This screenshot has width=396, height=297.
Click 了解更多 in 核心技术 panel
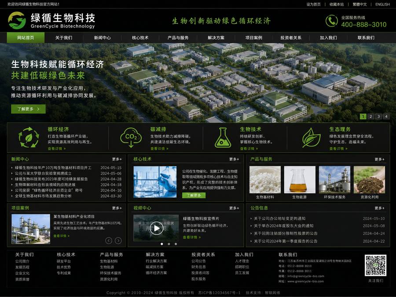click(194, 195)
